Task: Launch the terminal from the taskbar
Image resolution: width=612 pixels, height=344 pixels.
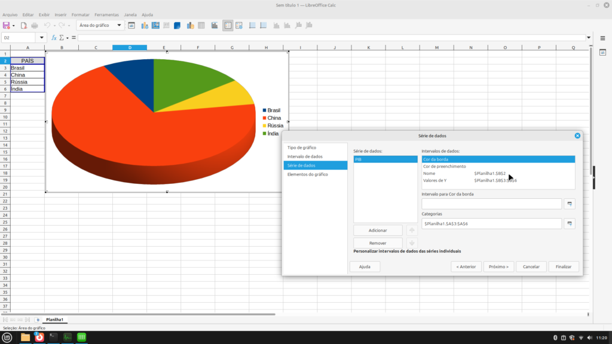Action: [x=54, y=337]
